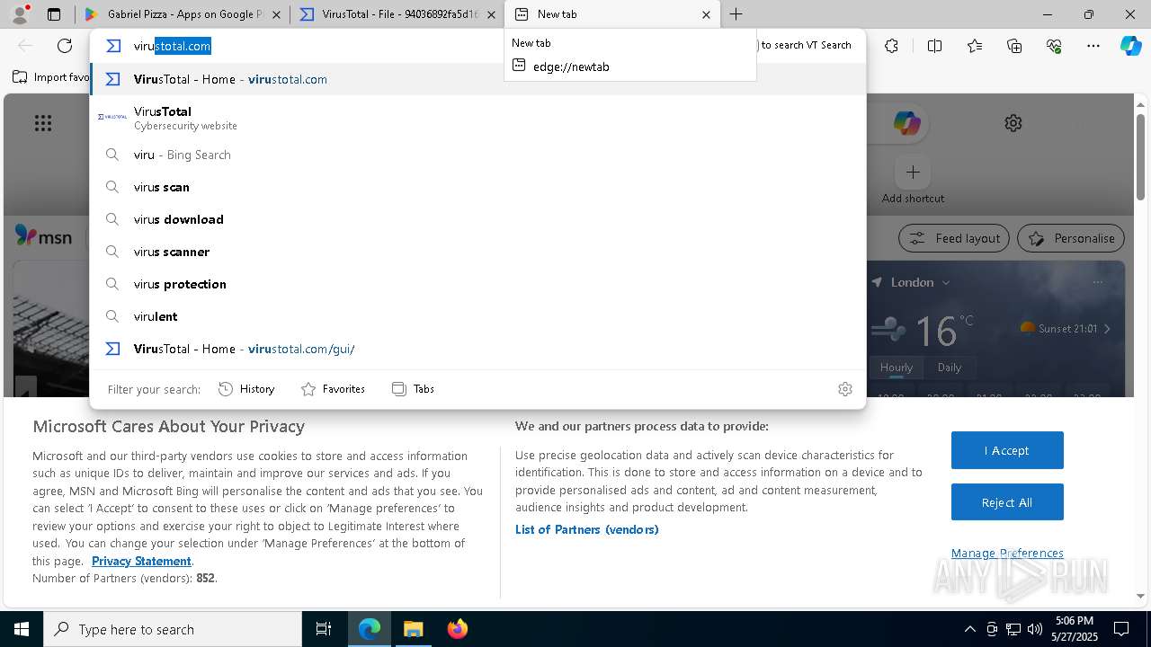Click the taskbar clock showing 5:06 PM

1075,629
